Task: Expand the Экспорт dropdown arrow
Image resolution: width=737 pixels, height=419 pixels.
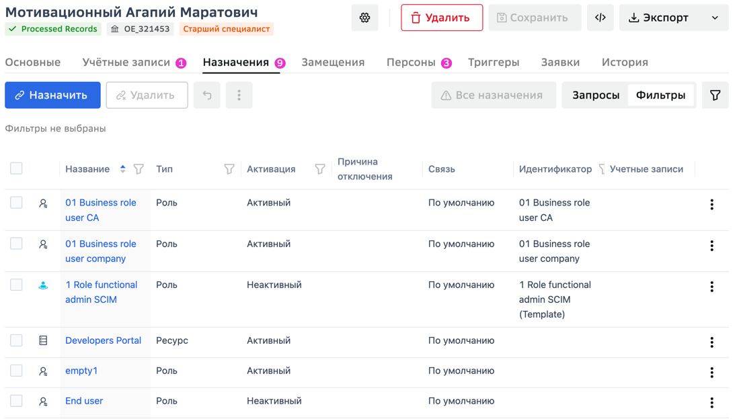Action: tap(715, 18)
